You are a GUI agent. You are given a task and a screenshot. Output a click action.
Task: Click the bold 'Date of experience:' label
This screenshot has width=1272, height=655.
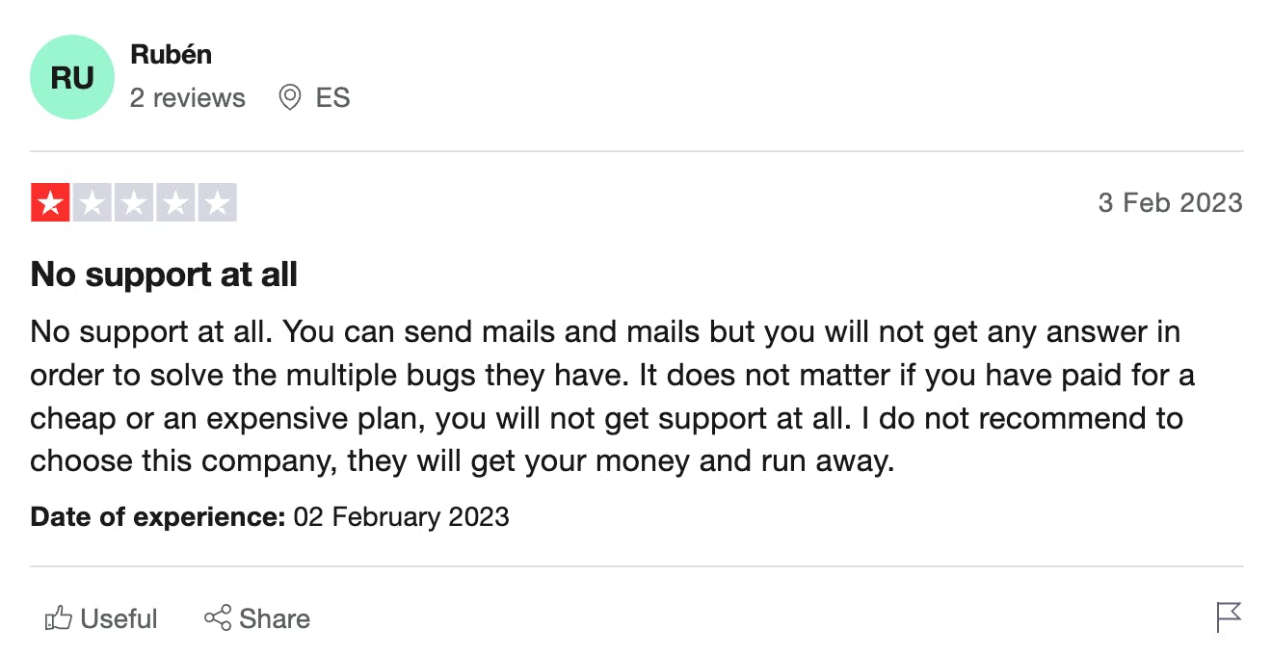click(x=158, y=517)
